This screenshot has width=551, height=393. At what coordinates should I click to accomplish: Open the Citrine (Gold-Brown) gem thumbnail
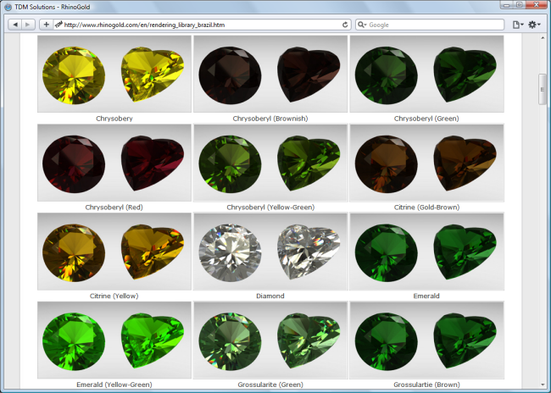click(426, 163)
